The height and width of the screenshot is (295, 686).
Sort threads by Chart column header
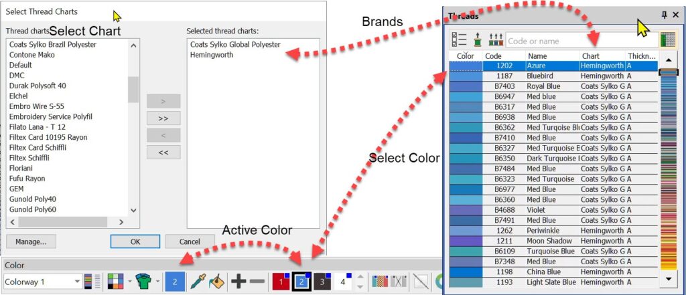click(602, 56)
